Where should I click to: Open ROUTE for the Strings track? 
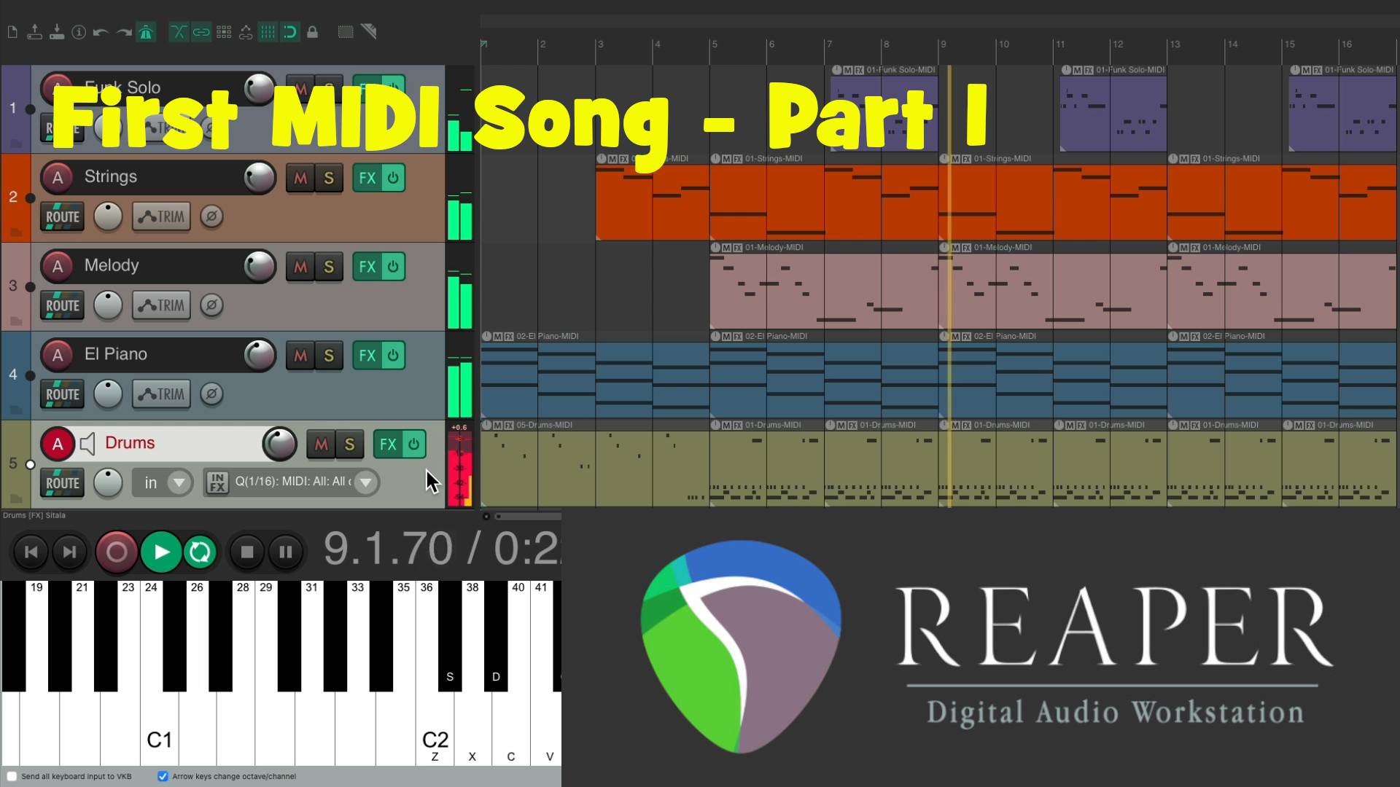[63, 217]
